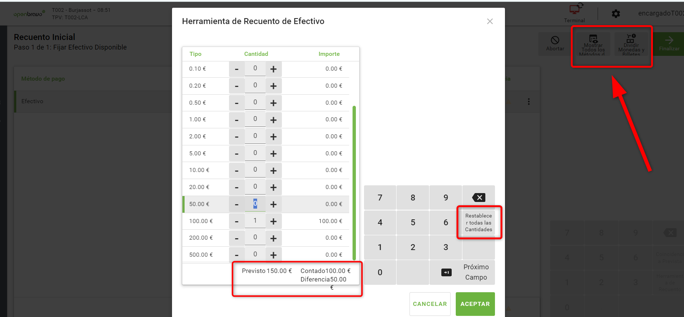Click the Finalizar arrow button
This screenshot has width=684, height=317.
pos(669,44)
